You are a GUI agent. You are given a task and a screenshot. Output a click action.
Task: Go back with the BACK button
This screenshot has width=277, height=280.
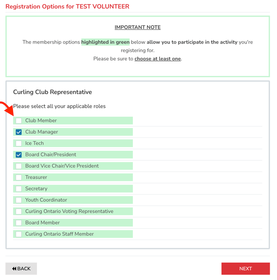coord(21,269)
